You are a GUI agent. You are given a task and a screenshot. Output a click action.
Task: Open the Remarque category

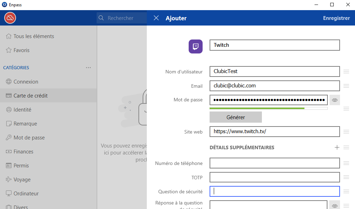(48, 124)
